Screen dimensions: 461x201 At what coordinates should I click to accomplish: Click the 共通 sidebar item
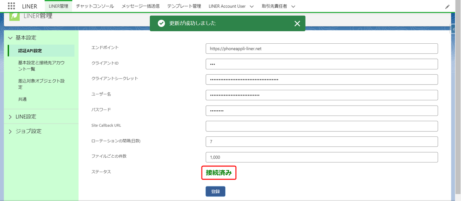(x=22, y=99)
